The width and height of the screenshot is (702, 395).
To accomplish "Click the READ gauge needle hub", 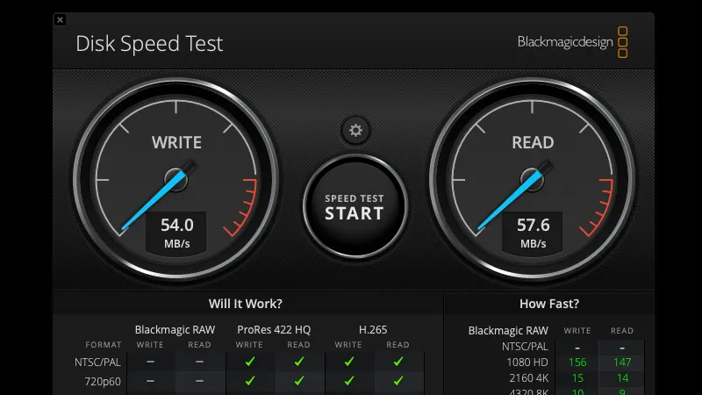I will coord(532,180).
